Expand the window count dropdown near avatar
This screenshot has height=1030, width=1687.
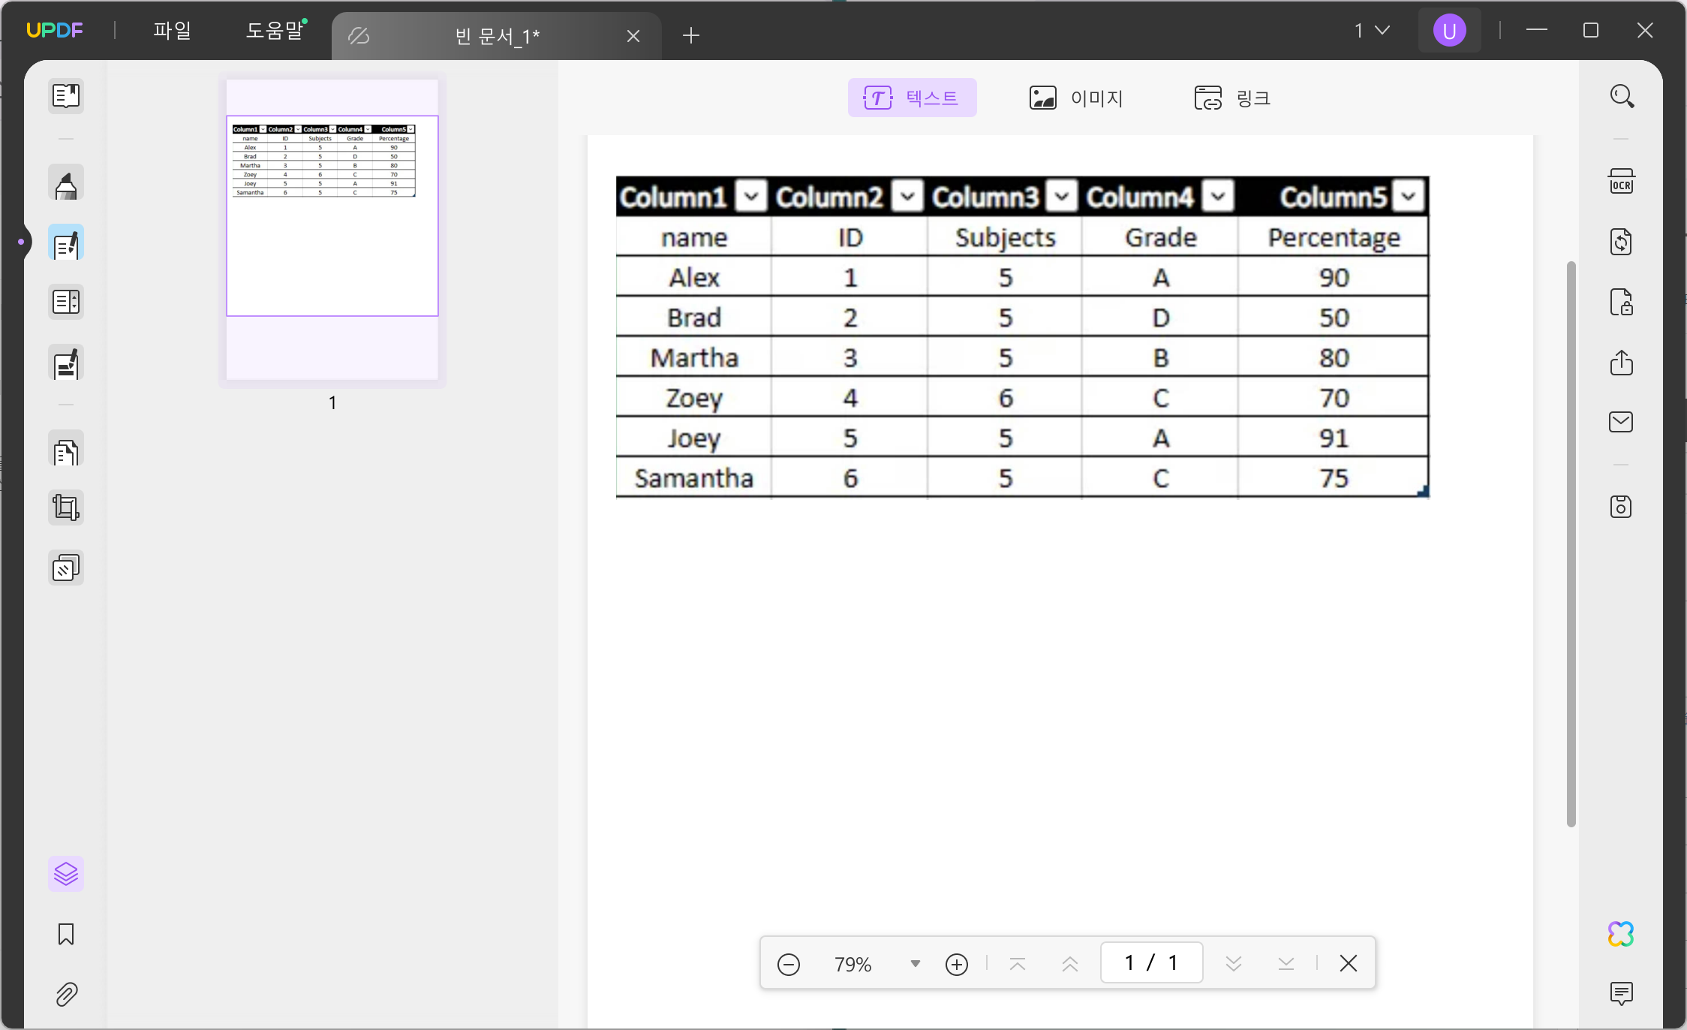(1373, 30)
